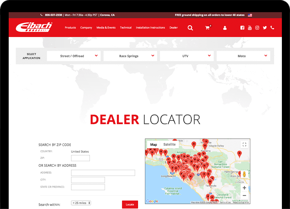Image resolution: width=290 pixels, height=209 pixels.
Task: Open the Technical menu
Action: tap(126, 27)
